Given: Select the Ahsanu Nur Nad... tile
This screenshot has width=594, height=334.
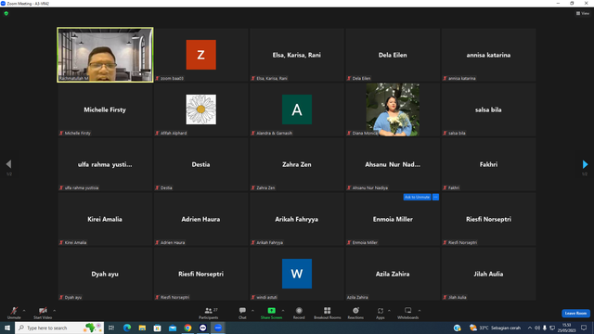Looking at the screenshot, I should (x=393, y=164).
